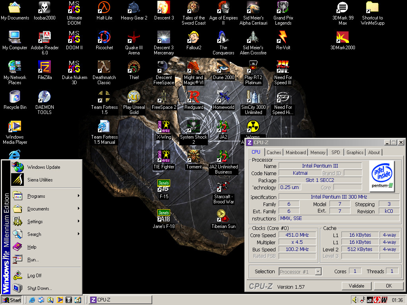Open the Recycle Bin
This screenshot has width=407, height=305.
coord(15,97)
